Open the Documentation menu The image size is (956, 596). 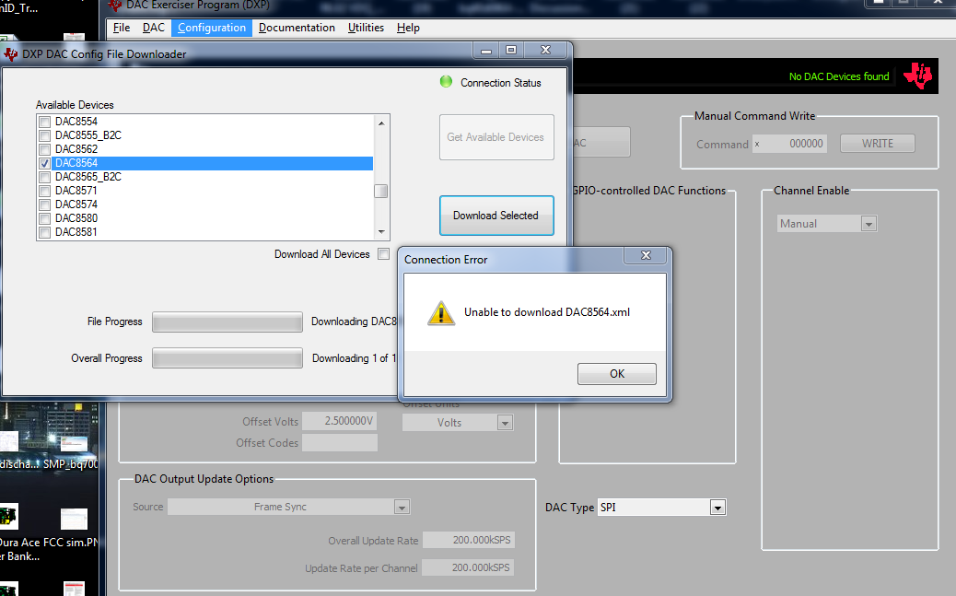click(297, 28)
